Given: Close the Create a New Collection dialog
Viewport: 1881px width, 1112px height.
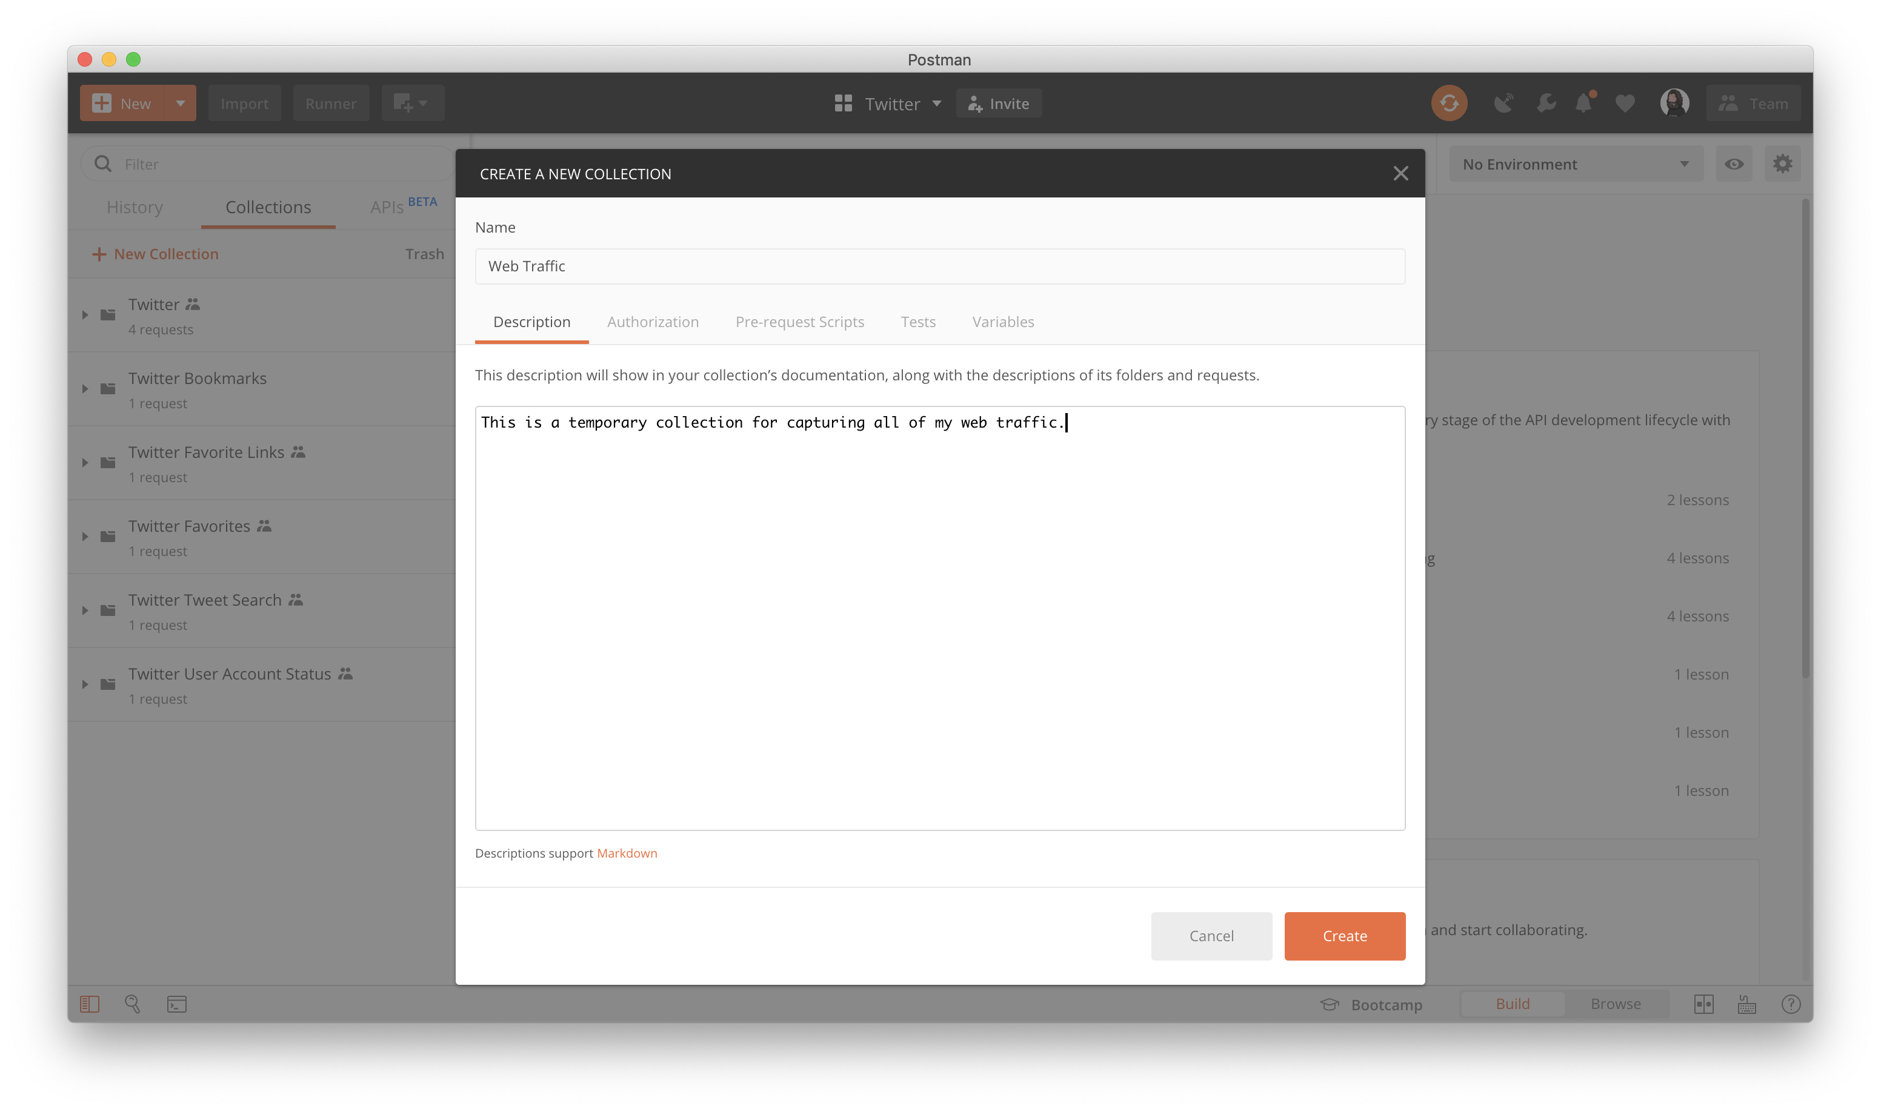Looking at the screenshot, I should point(1400,174).
